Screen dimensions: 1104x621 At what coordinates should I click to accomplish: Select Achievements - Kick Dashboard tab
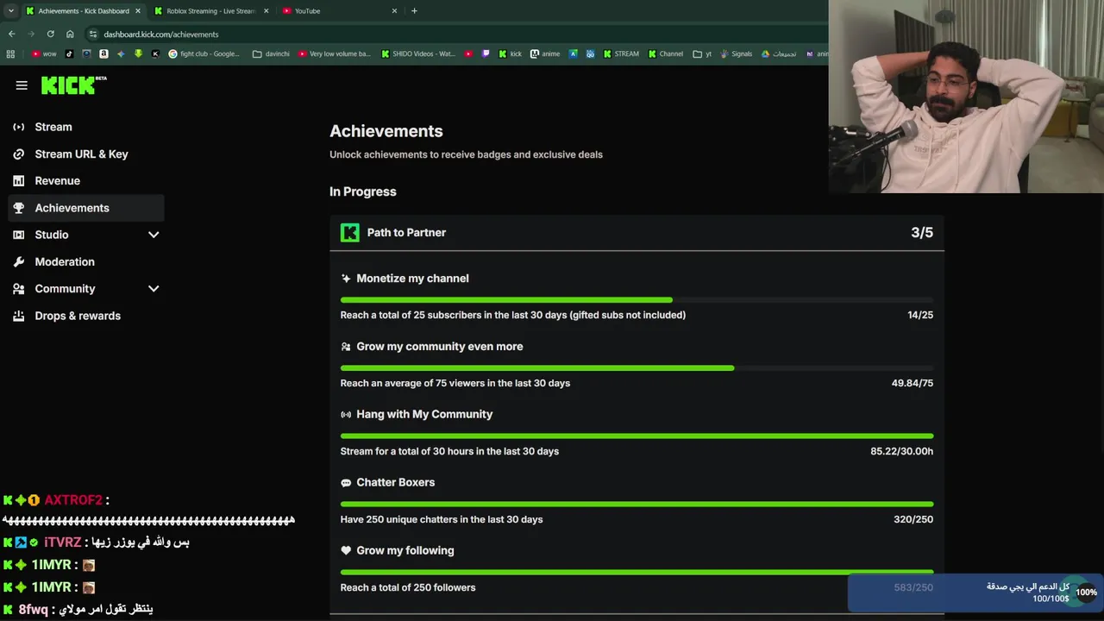(83, 11)
